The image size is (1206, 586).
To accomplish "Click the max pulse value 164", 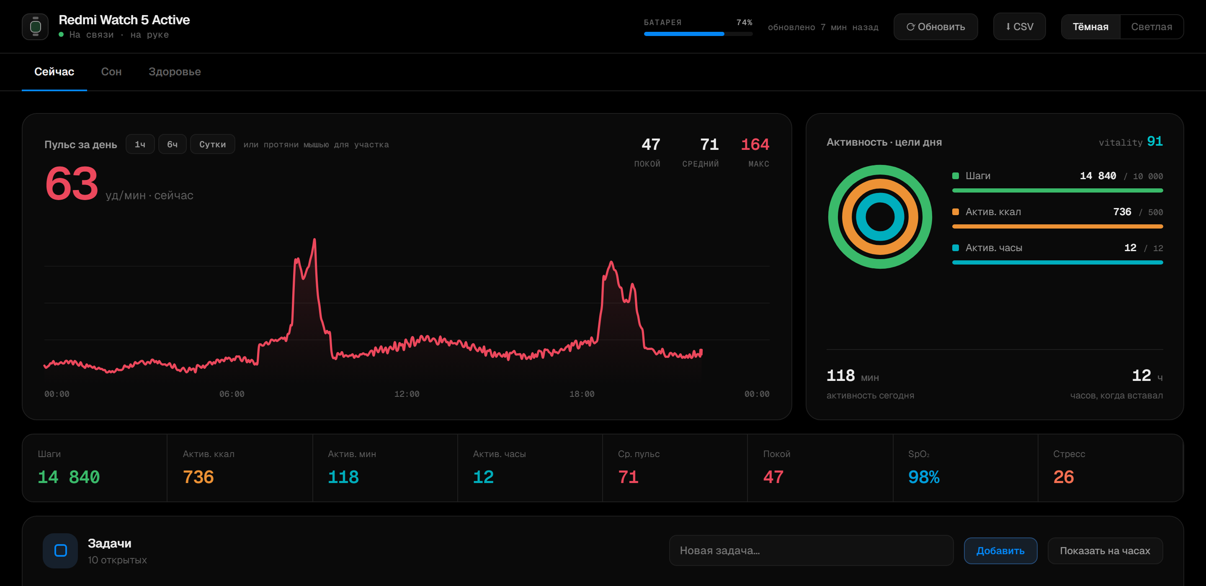I will (755, 145).
